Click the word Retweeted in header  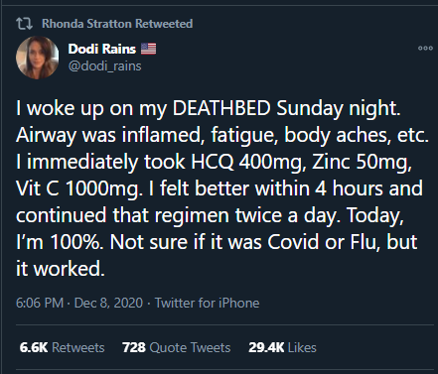point(164,24)
